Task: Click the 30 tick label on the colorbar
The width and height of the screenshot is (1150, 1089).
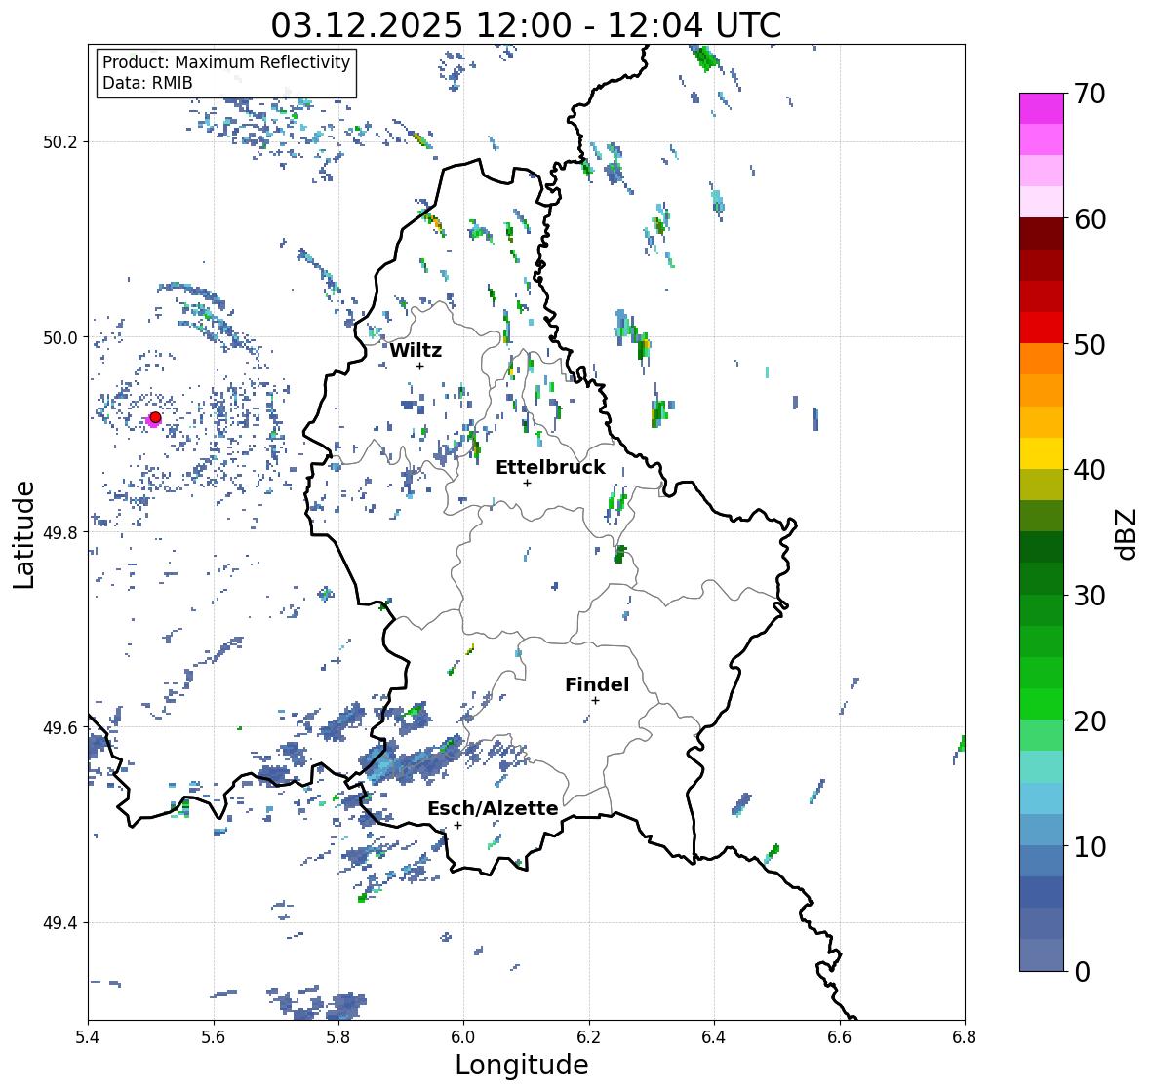Action: [x=1090, y=596]
